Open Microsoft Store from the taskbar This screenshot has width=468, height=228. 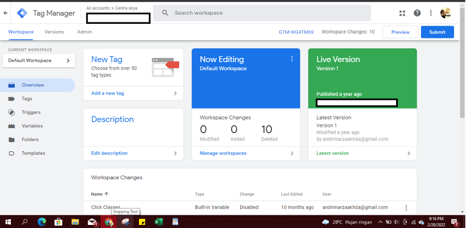coord(58,222)
